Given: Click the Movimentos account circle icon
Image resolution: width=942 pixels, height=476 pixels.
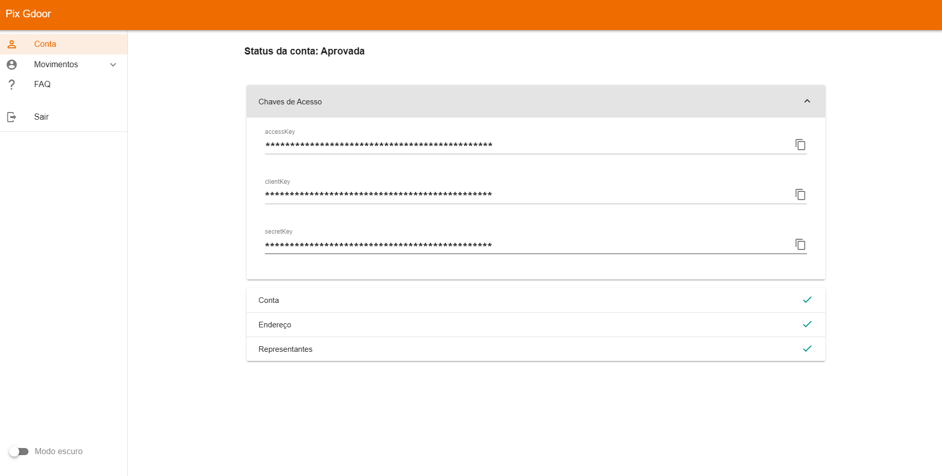Looking at the screenshot, I should (x=12, y=65).
